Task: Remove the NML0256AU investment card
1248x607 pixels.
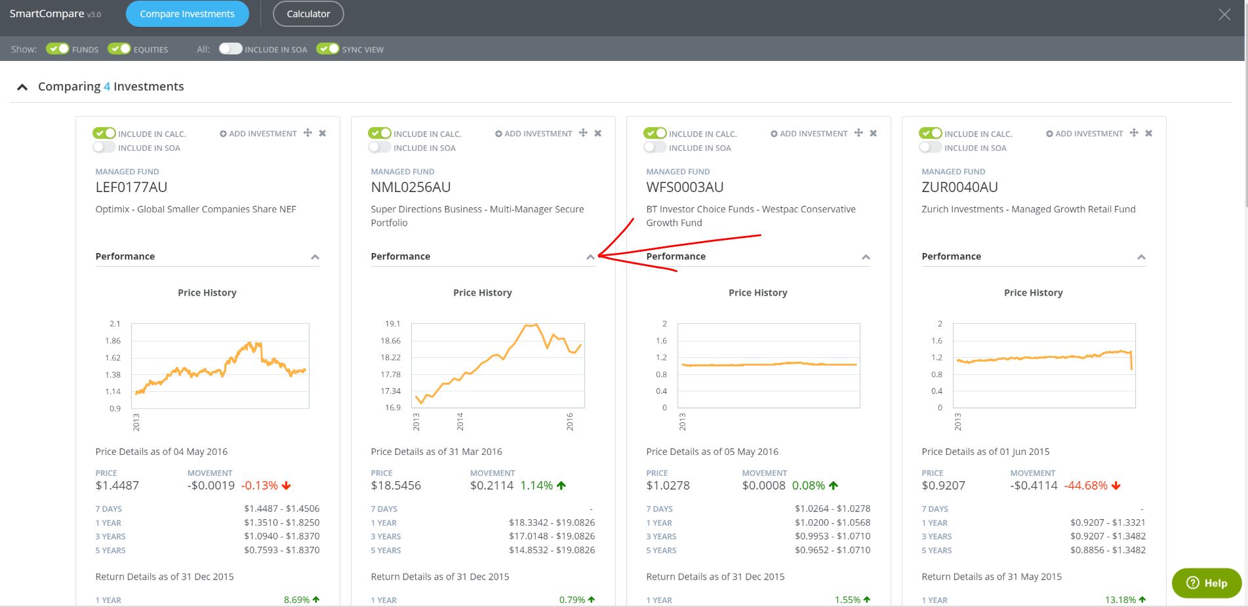Action: point(598,133)
